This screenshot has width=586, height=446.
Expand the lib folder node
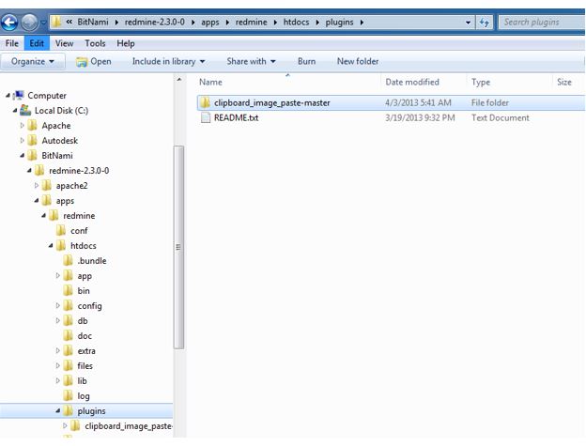point(57,380)
